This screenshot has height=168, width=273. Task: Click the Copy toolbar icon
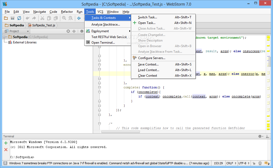pos(49,18)
